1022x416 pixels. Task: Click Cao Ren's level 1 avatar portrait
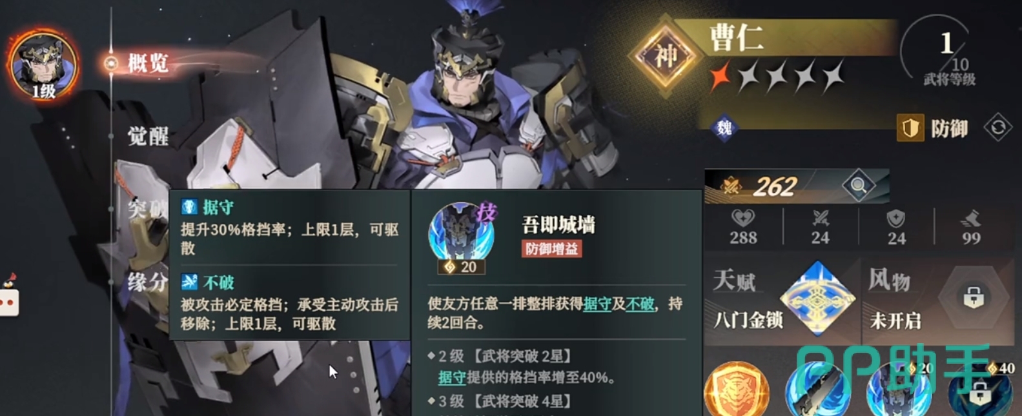(x=43, y=65)
